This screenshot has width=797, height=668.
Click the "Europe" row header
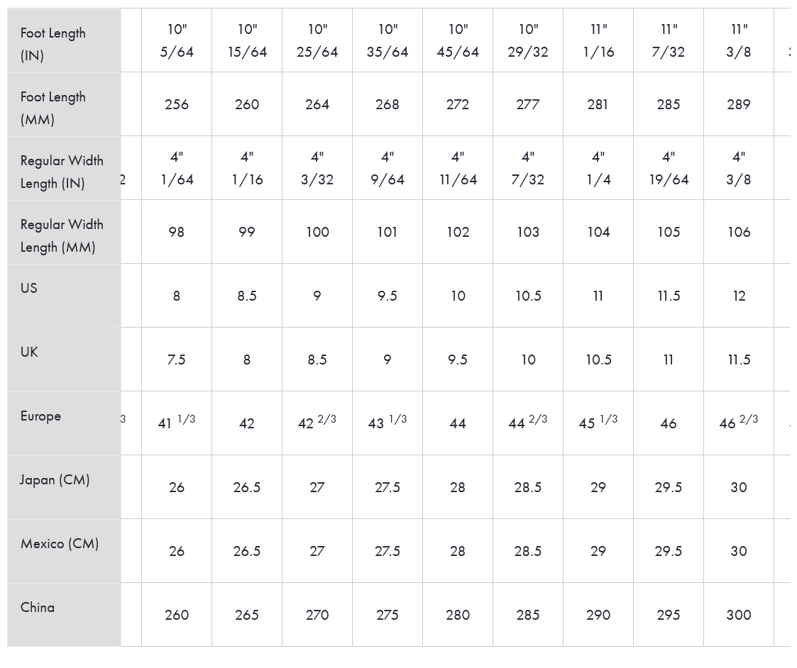click(x=40, y=416)
